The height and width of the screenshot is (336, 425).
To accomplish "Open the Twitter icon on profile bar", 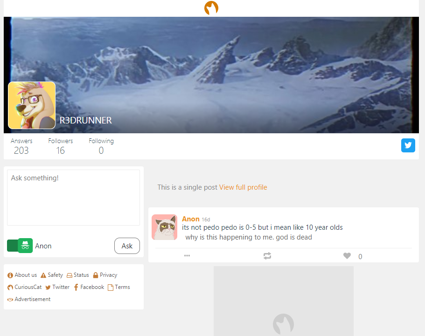I will [x=408, y=145].
